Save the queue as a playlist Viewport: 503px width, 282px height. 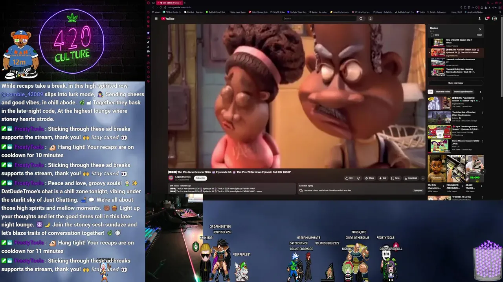pos(435,35)
